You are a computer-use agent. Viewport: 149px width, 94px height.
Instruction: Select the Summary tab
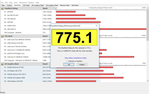tap(17, 5)
